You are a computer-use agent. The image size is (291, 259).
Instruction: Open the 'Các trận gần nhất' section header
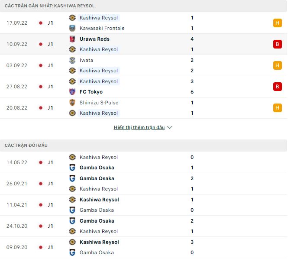[49, 6]
